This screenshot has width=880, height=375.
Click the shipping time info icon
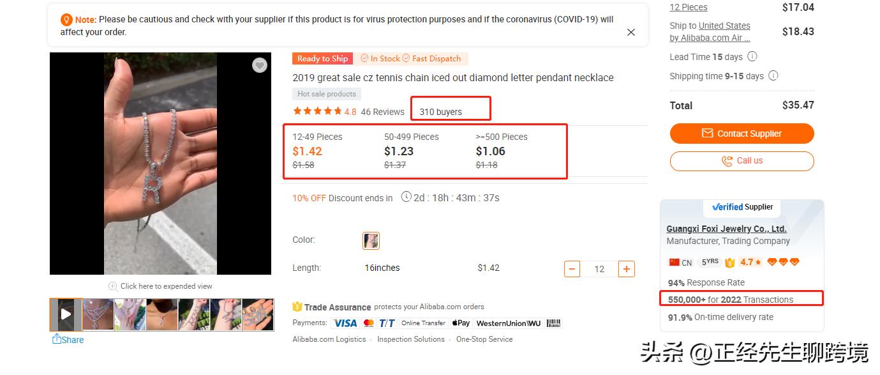tap(773, 75)
